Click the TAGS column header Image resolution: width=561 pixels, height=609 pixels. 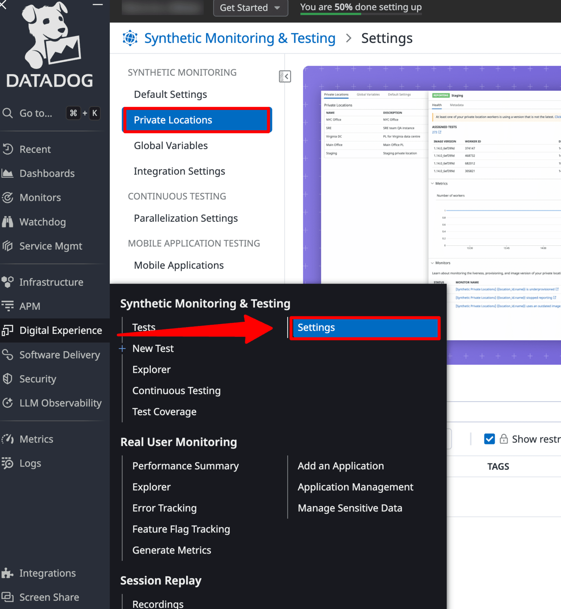tap(498, 466)
